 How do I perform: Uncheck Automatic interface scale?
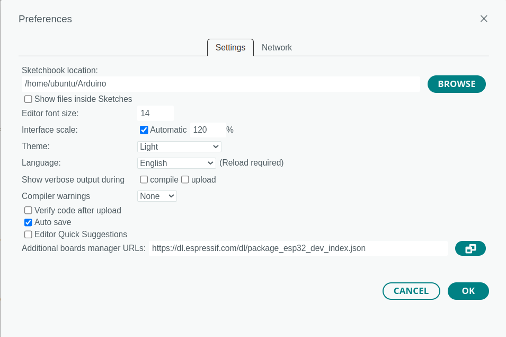(x=144, y=130)
